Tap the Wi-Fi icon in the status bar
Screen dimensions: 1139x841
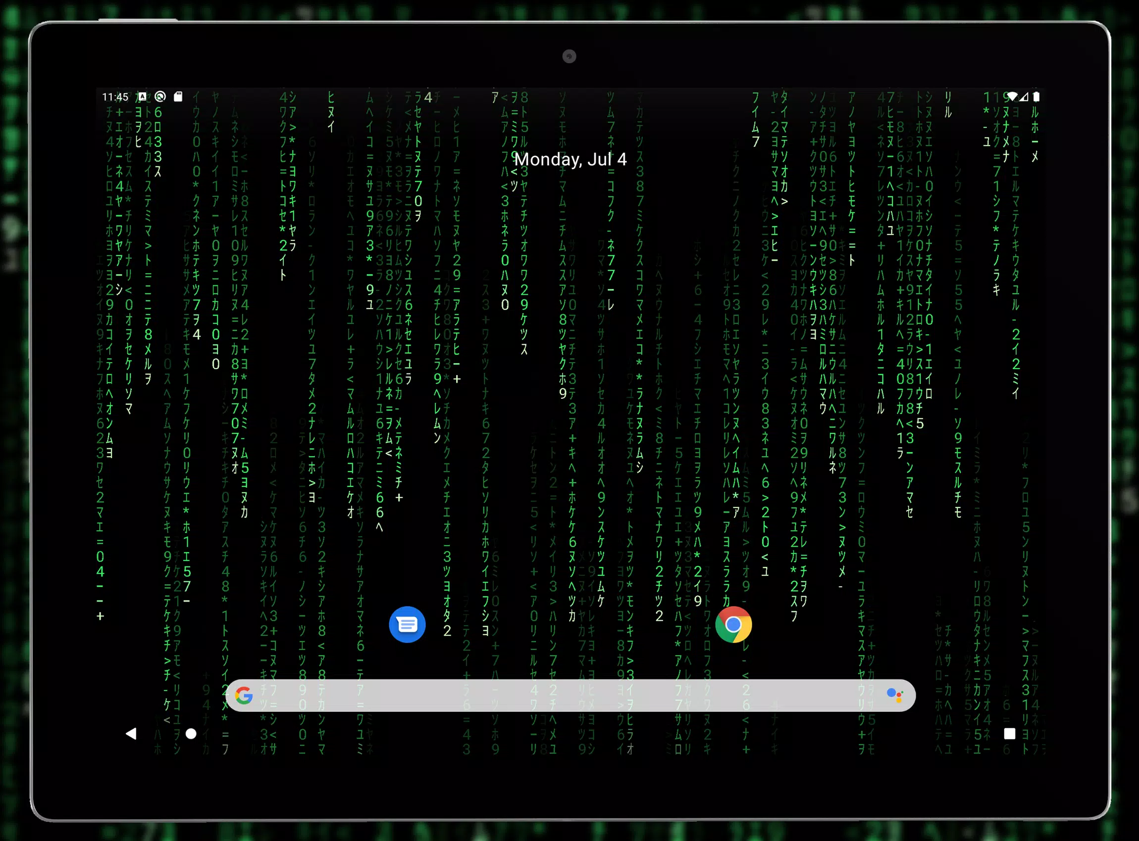(x=1013, y=97)
